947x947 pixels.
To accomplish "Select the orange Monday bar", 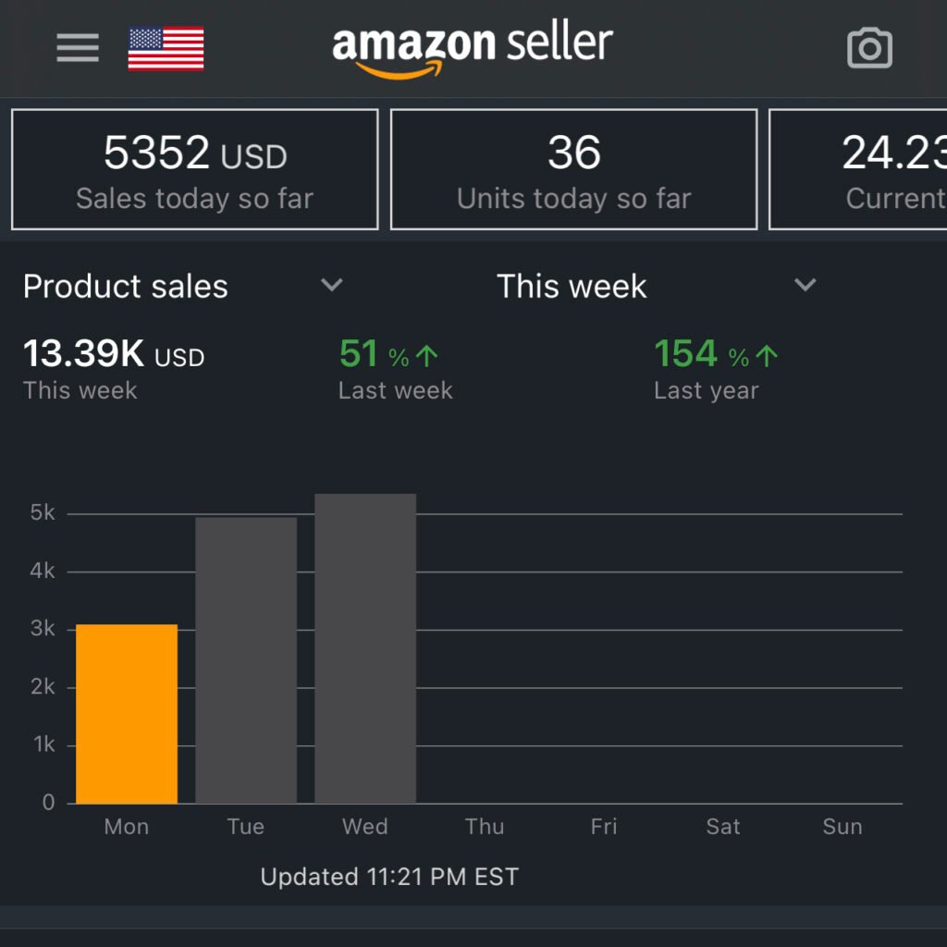I will pos(127,714).
